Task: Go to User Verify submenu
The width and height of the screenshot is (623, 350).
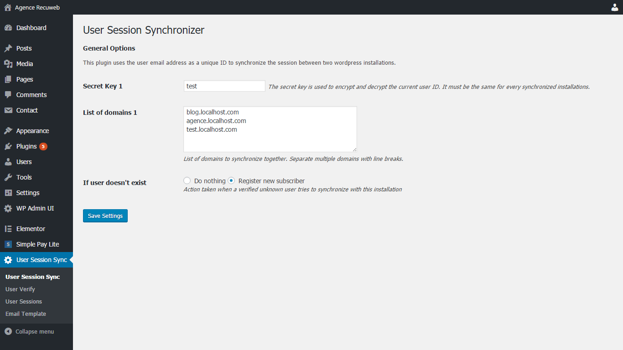Action: pos(20,289)
